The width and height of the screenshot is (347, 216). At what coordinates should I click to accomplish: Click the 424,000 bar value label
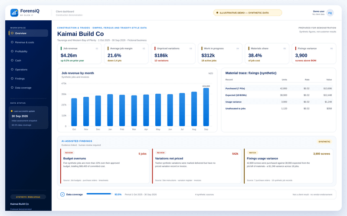(206, 86)
